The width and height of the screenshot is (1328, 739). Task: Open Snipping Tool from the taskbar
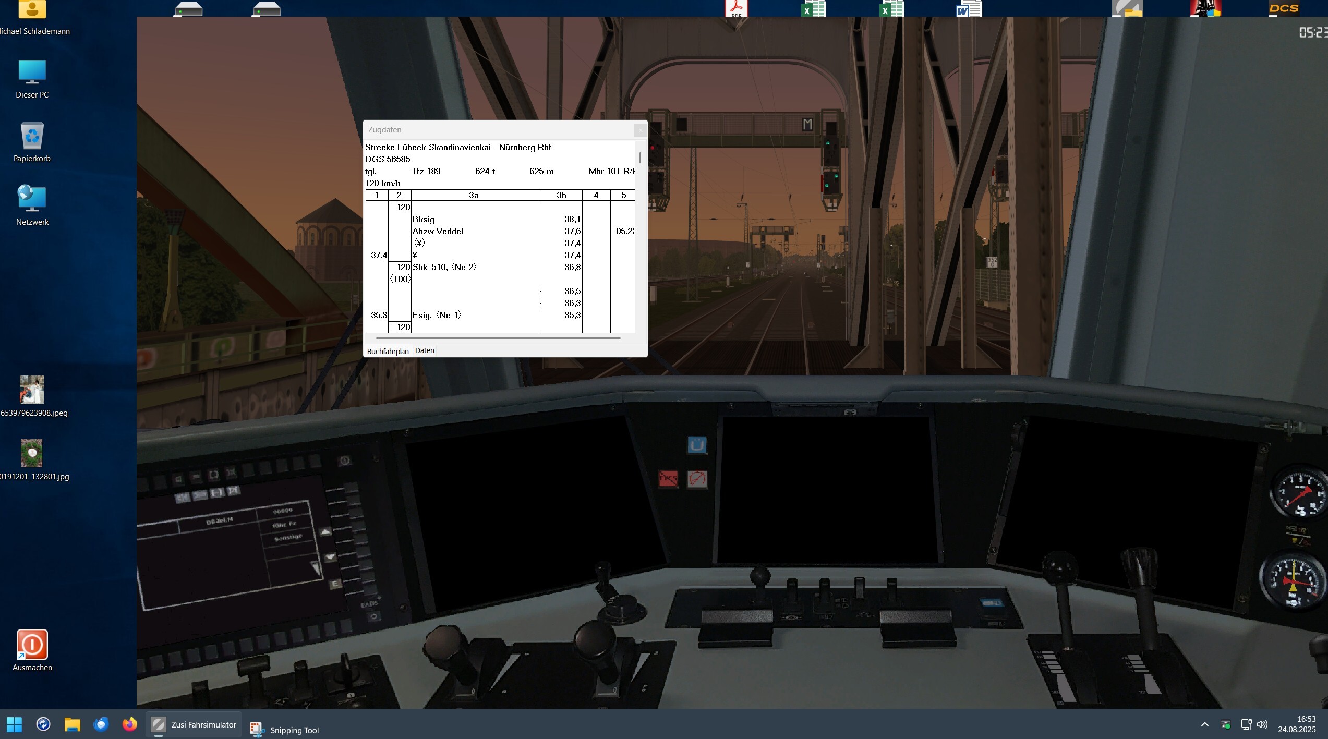(285, 730)
